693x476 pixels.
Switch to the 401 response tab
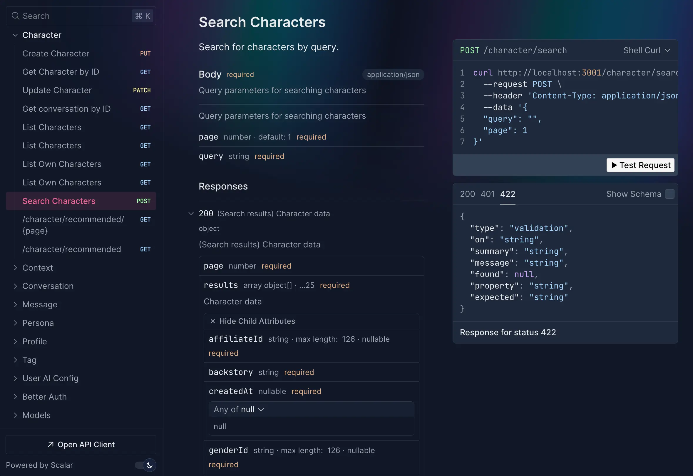click(488, 194)
